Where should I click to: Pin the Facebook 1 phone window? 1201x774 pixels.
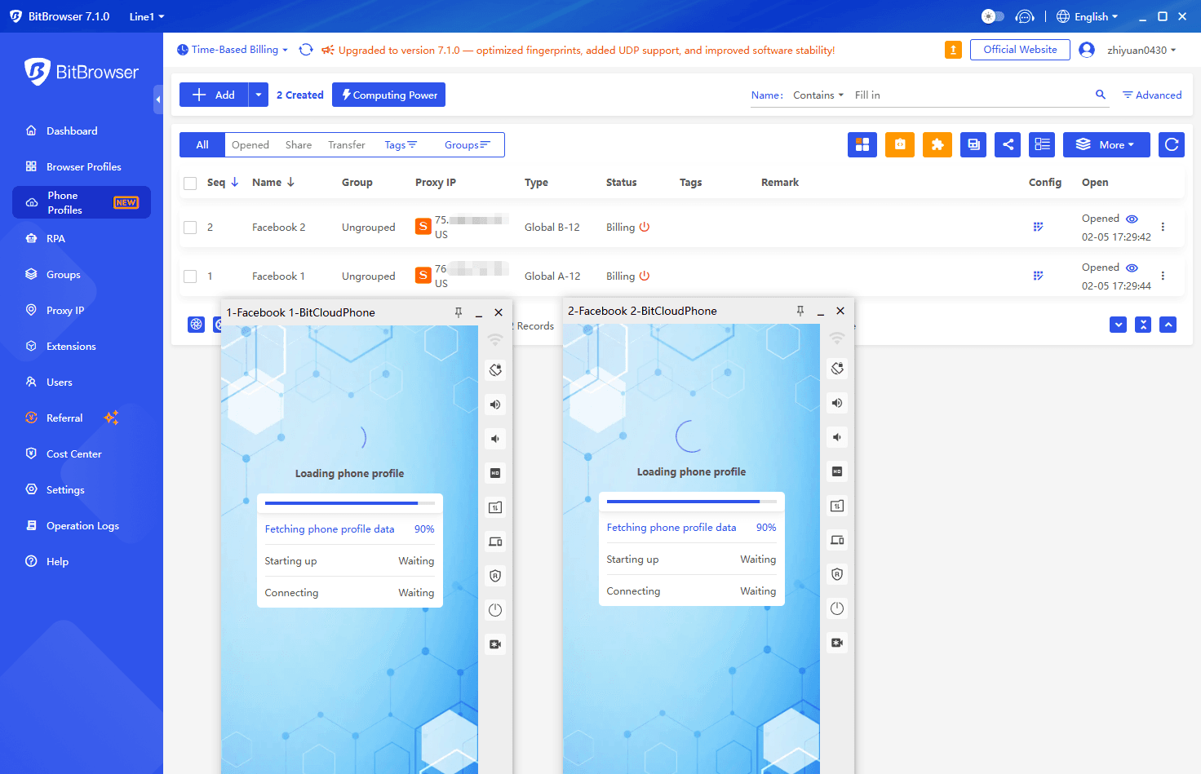point(459,312)
